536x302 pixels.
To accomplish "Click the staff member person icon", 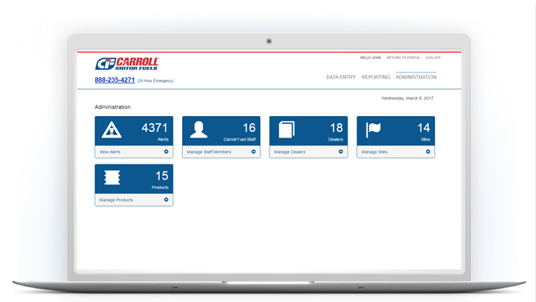I will point(199,130).
